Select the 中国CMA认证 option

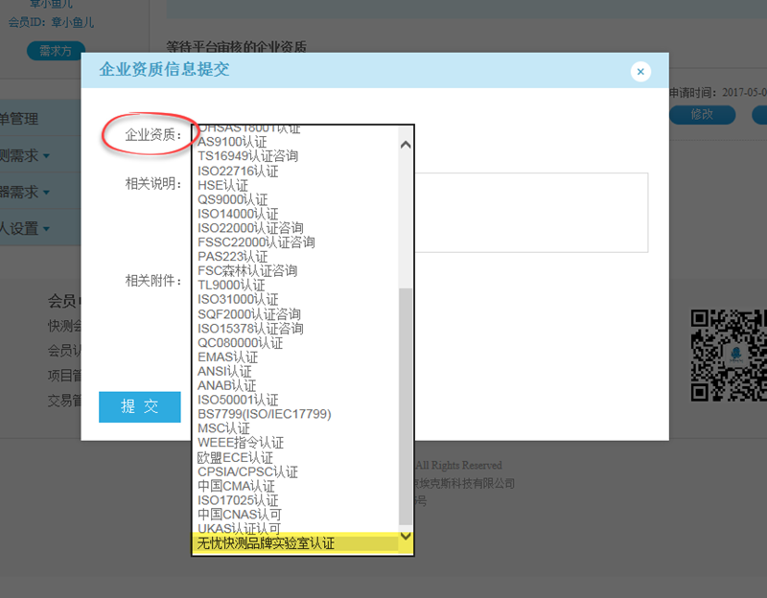pyautogui.click(x=238, y=486)
